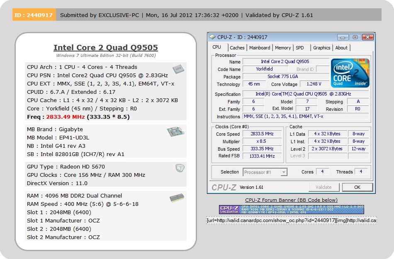394x259 pixels.
Task: Switch to the Graphics tab
Action: 322,48
